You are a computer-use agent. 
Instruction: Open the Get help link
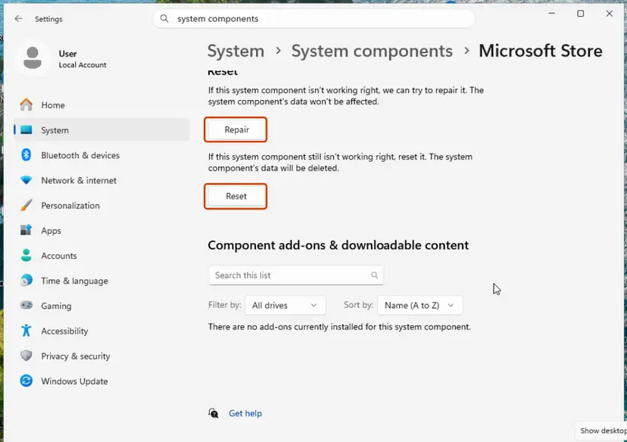(245, 413)
